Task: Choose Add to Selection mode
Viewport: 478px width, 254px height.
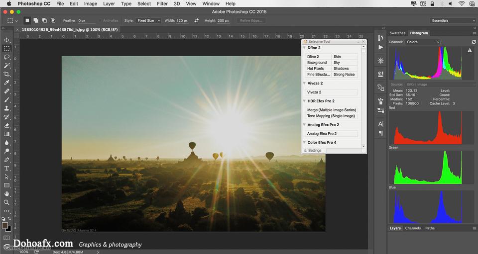Action: tap(36, 20)
